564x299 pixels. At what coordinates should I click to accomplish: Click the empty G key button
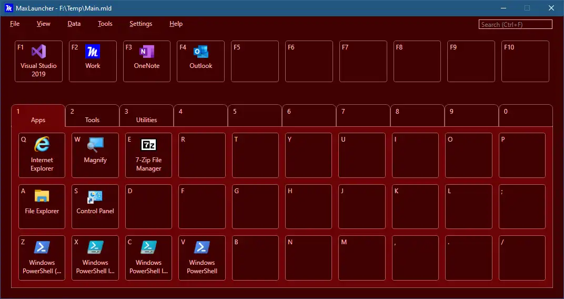(x=255, y=206)
